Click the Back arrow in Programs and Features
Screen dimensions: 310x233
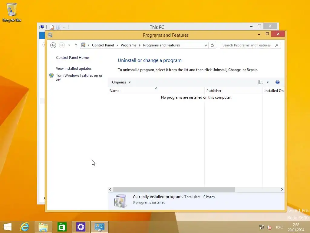[53, 45]
